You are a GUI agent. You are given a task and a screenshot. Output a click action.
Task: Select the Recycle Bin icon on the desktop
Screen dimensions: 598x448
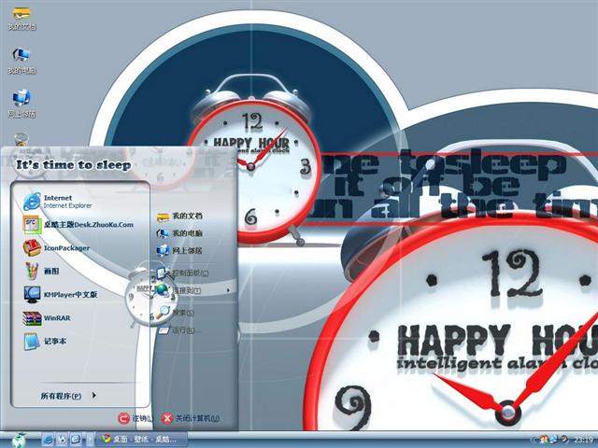pos(21,139)
